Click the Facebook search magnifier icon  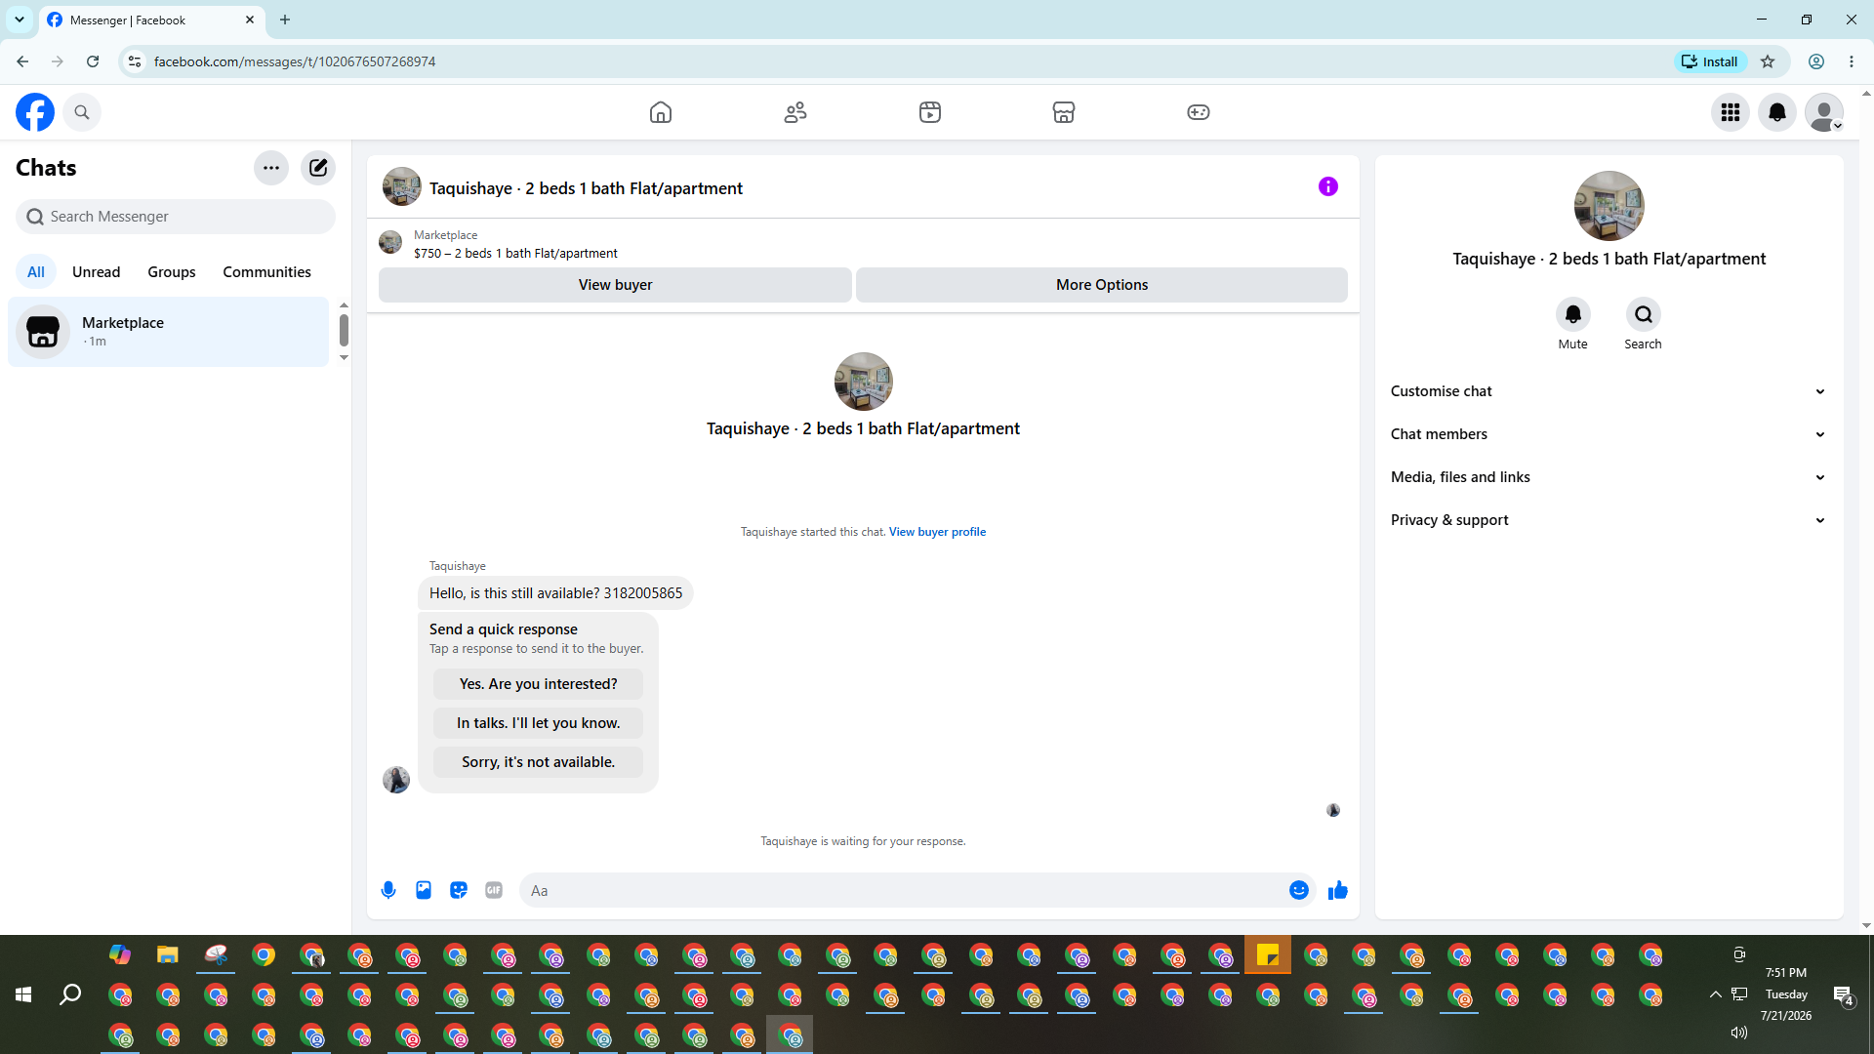82,112
